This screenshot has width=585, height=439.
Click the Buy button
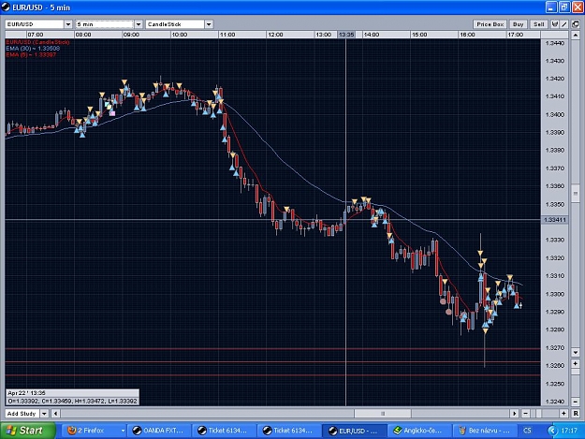tap(518, 24)
